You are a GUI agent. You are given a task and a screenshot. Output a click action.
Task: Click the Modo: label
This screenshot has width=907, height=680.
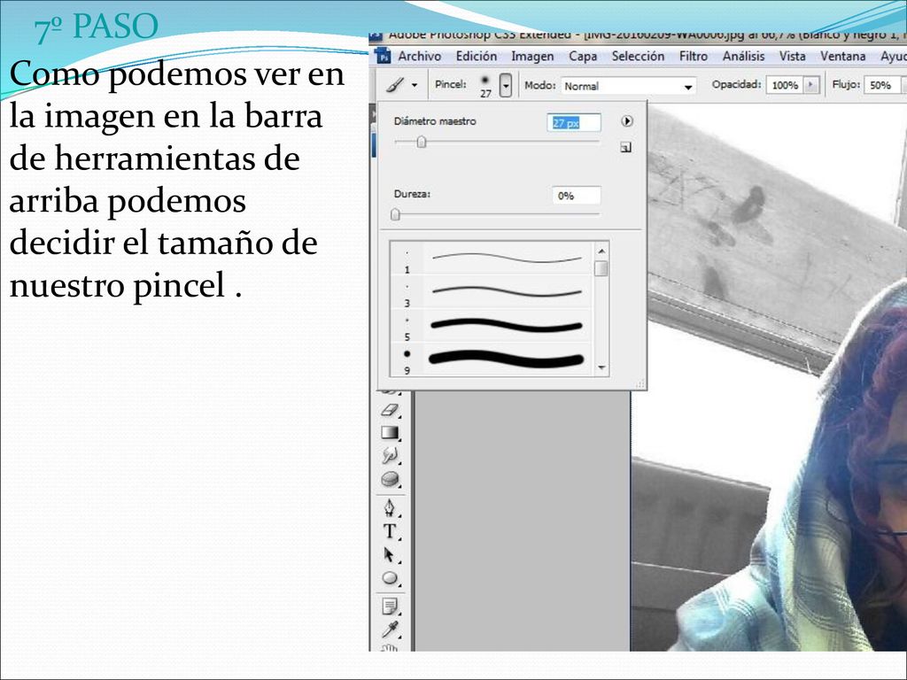[x=539, y=85]
